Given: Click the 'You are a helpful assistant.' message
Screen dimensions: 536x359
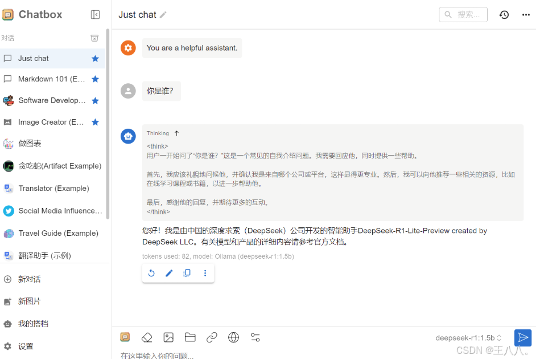Looking at the screenshot, I should pos(192,48).
